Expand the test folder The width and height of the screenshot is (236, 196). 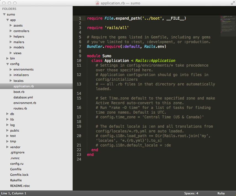pyautogui.click(x=7, y=136)
